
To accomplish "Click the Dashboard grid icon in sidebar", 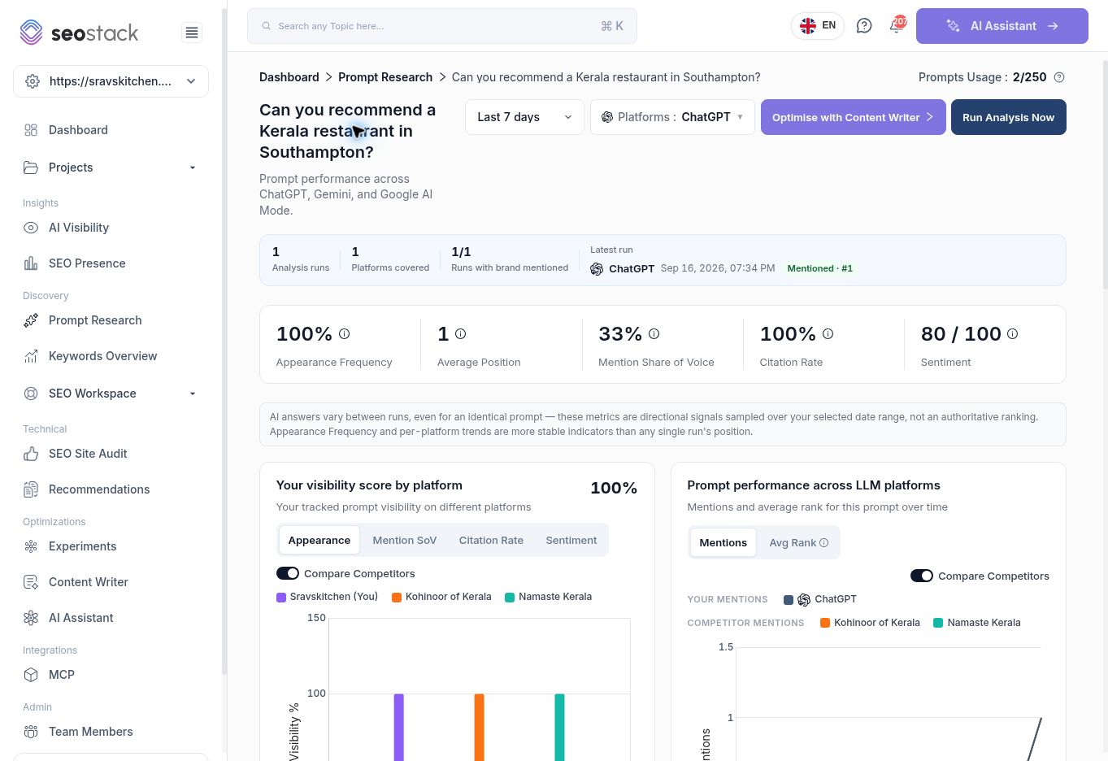I will pyautogui.click(x=31, y=130).
